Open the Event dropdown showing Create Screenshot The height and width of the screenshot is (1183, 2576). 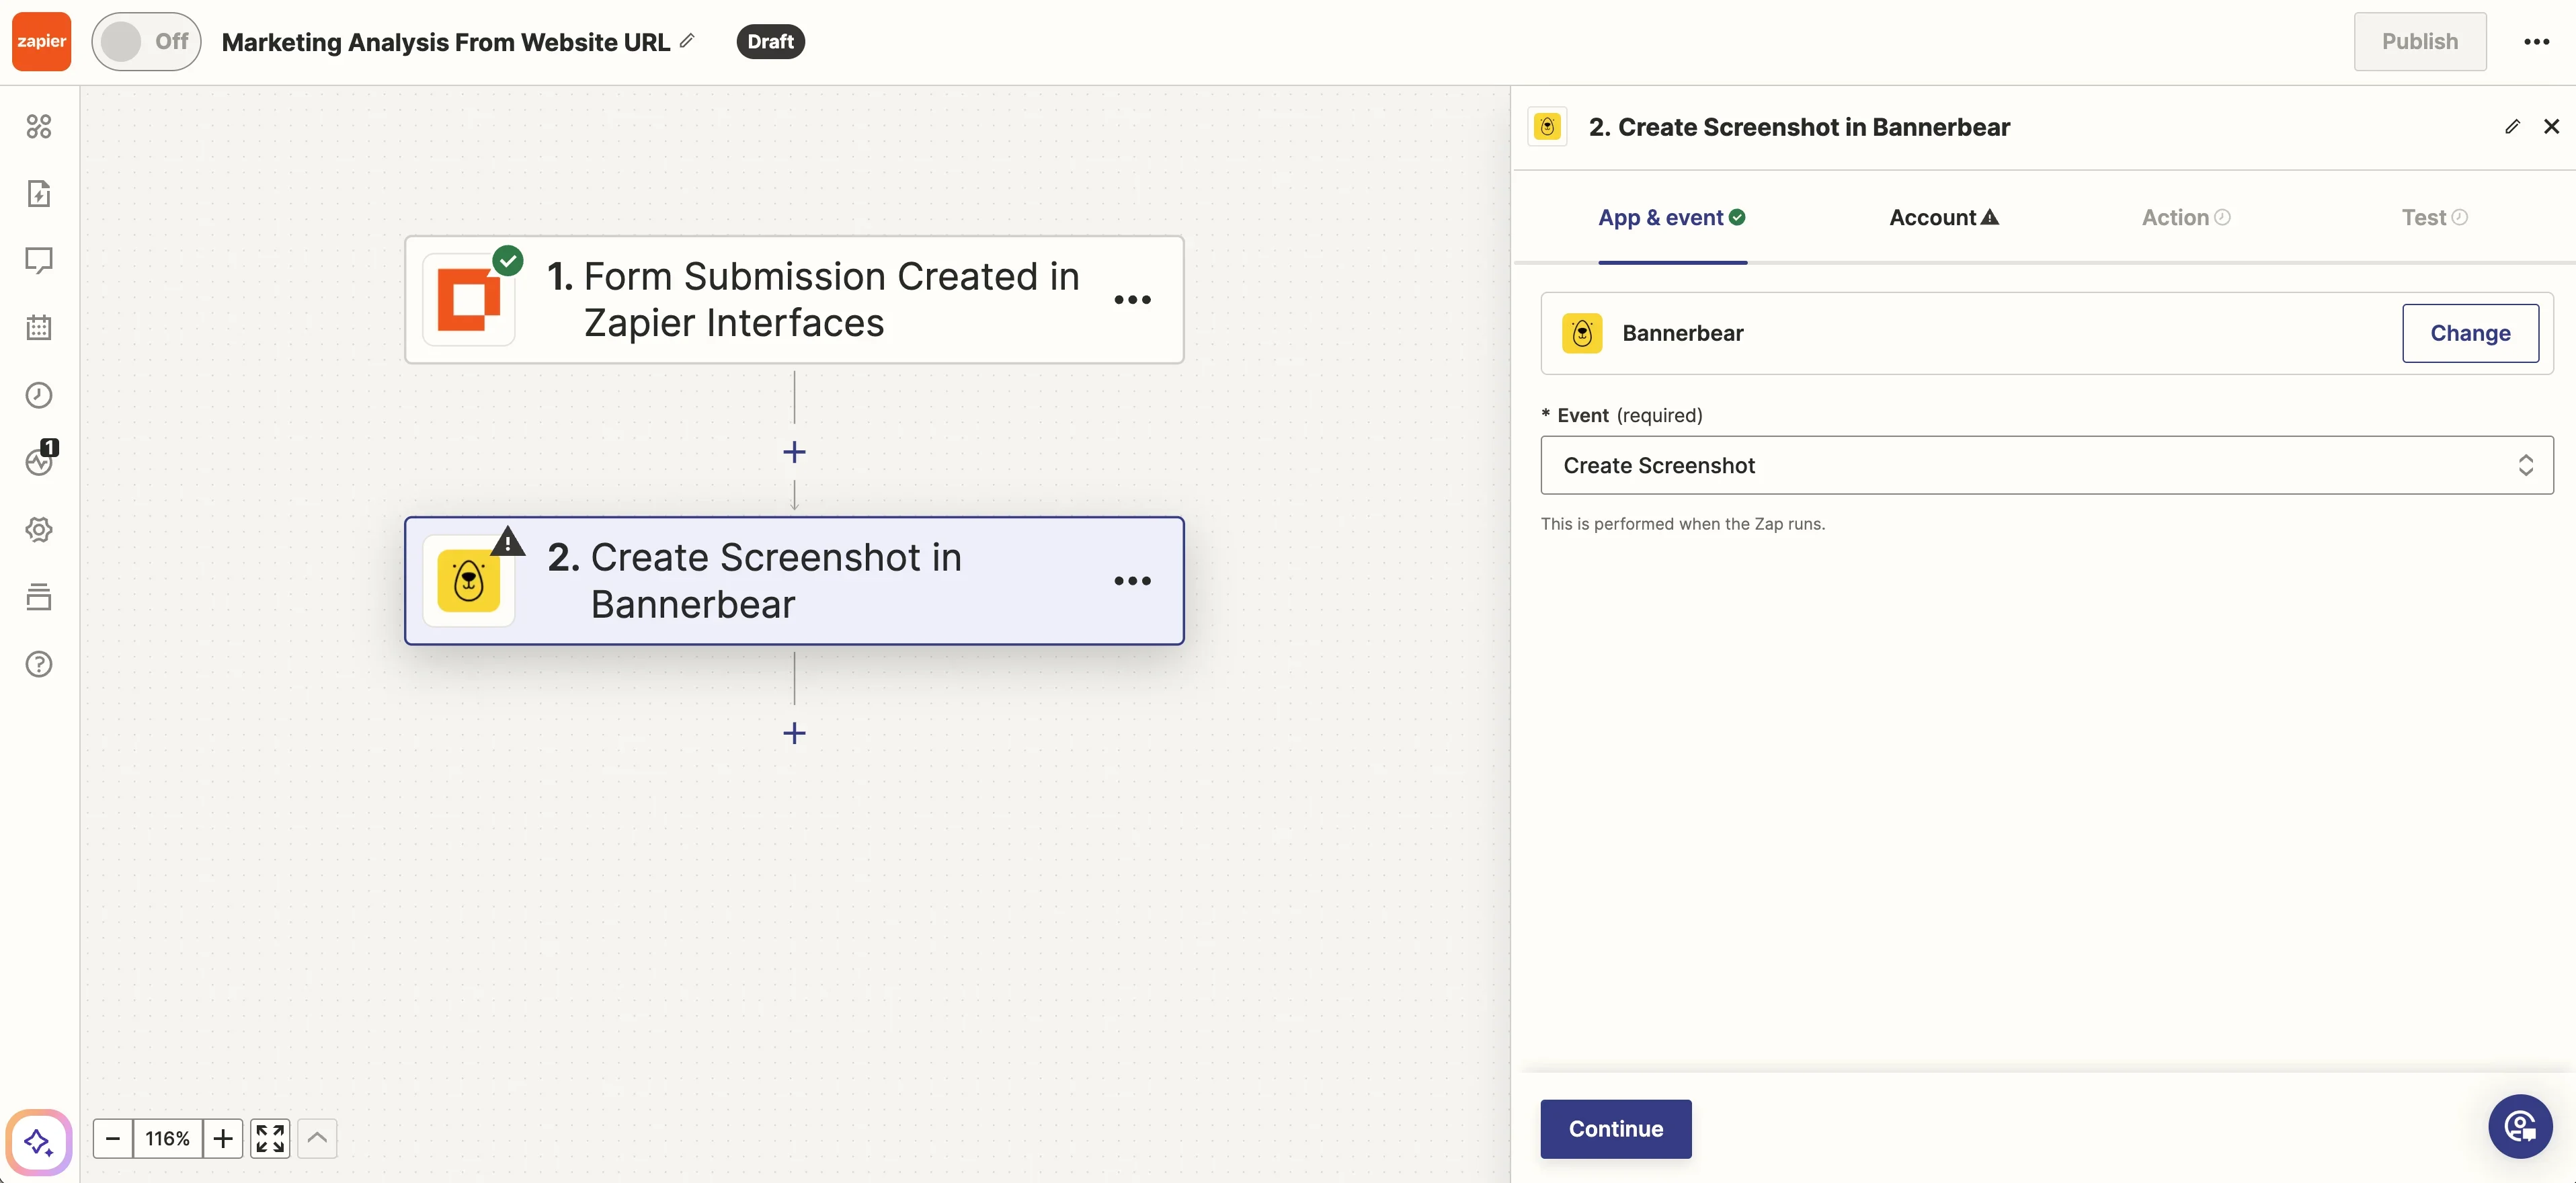tap(2046, 465)
